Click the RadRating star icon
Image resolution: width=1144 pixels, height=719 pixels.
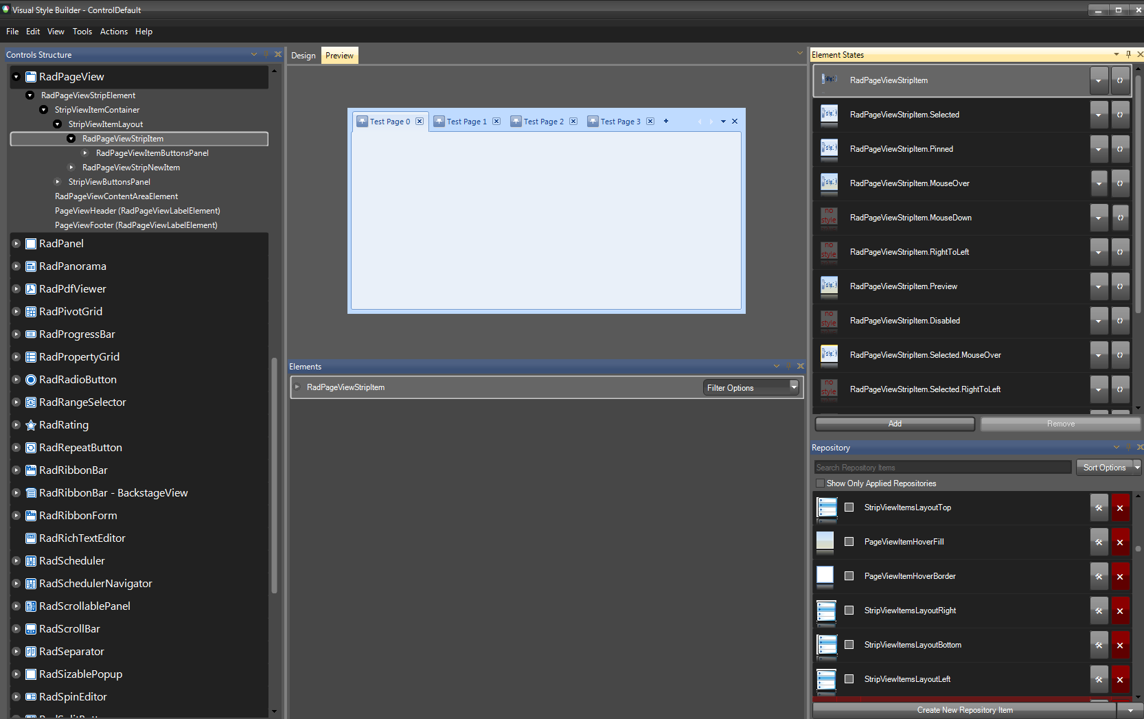(x=31, y=425)
